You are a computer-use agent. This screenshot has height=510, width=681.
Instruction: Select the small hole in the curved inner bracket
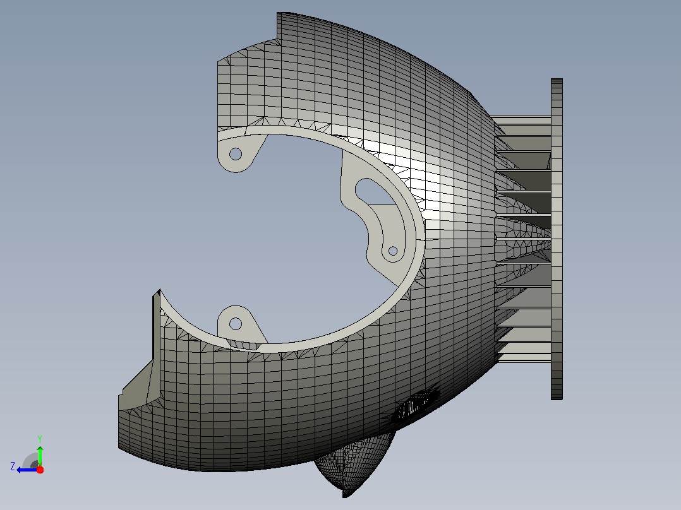(393, 251)
